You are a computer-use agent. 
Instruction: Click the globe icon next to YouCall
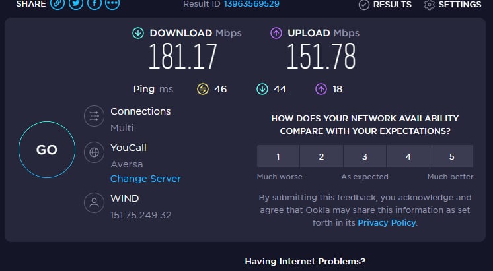[x=94, y=152]
